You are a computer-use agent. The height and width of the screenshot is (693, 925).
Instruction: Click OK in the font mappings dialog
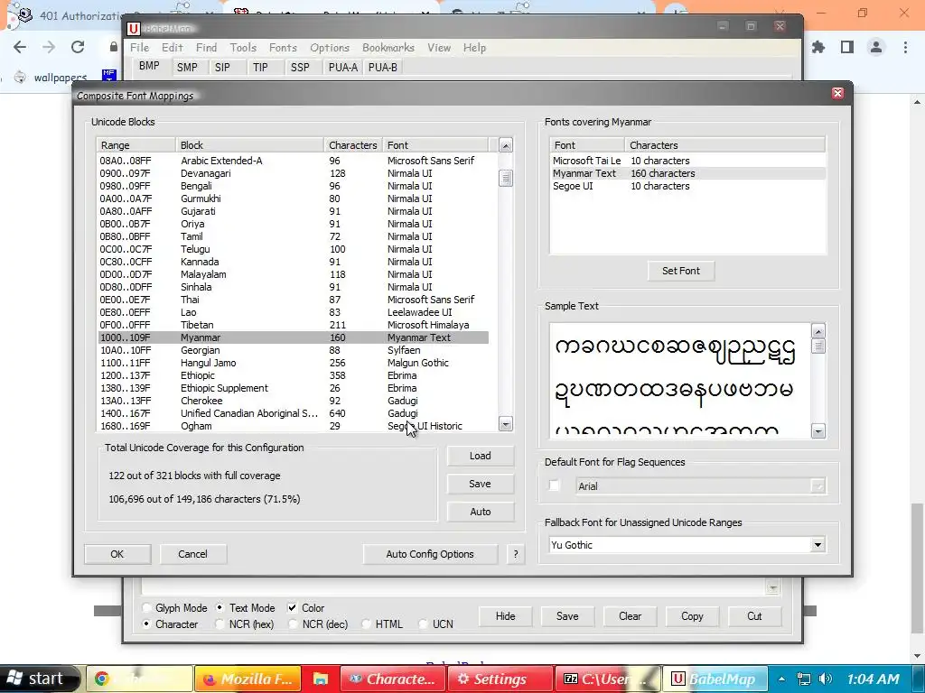click(x=117, y=554)
